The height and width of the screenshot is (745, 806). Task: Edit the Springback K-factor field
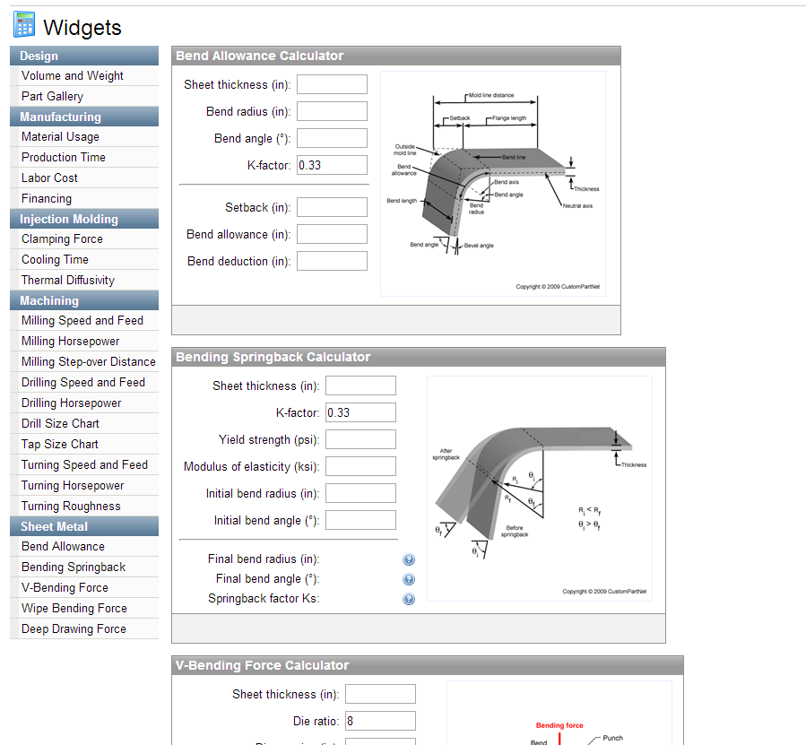pyautogui.click(x=360, y=412)
